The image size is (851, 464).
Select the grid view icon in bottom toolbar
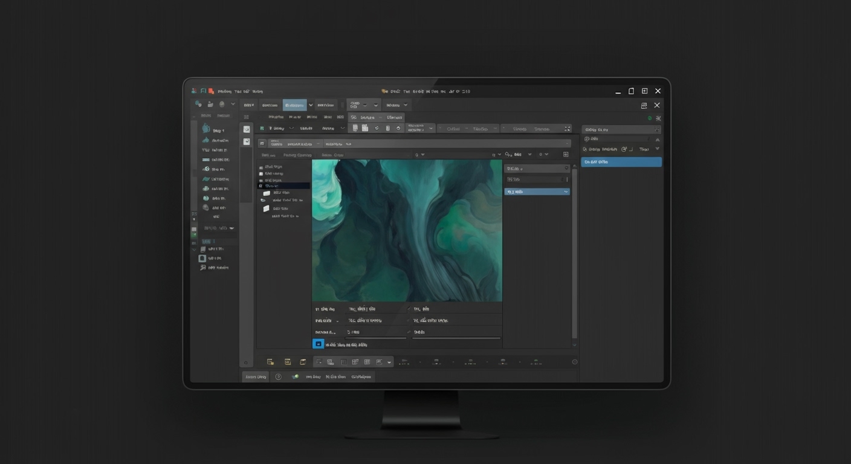pos(366,361)
